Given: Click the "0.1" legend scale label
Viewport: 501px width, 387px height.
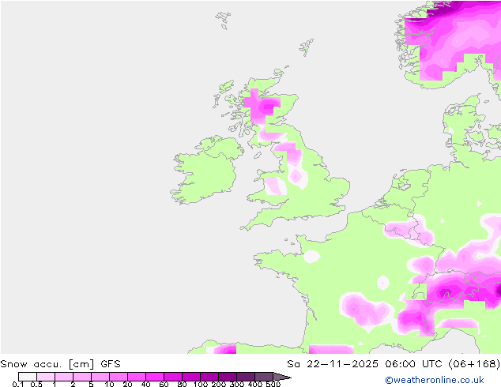Looking at the screenshot, I should (x=18, y=384).
